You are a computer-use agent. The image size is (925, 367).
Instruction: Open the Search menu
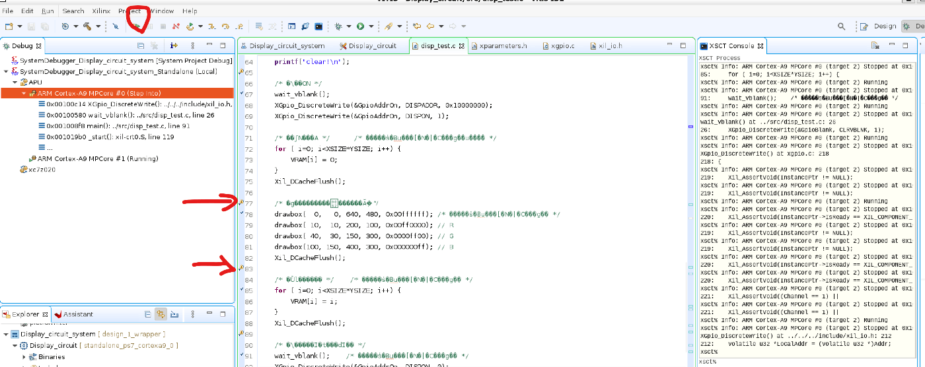click(73, 11)
